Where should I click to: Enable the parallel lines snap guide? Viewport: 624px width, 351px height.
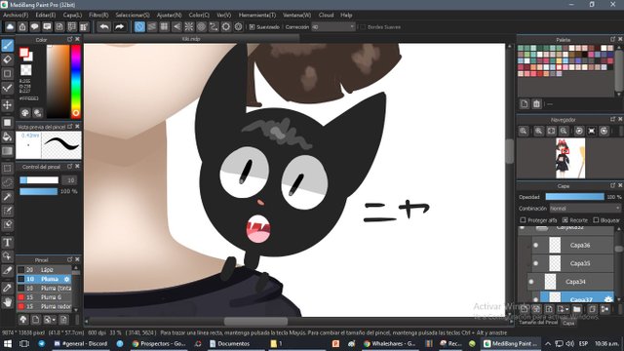point(152,27)
